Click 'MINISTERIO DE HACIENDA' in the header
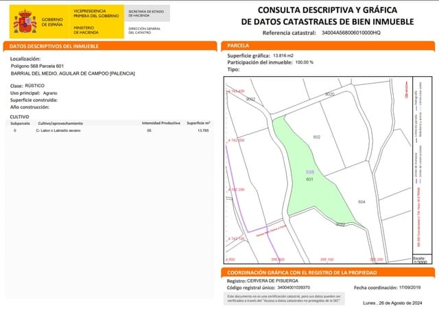 (x=86, y=30)
